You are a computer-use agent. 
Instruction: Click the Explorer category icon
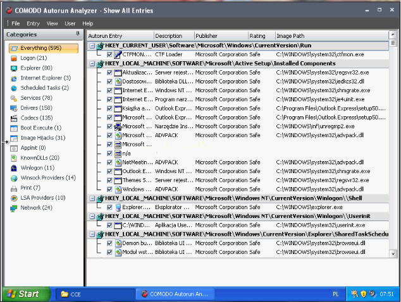pos(14,68)
